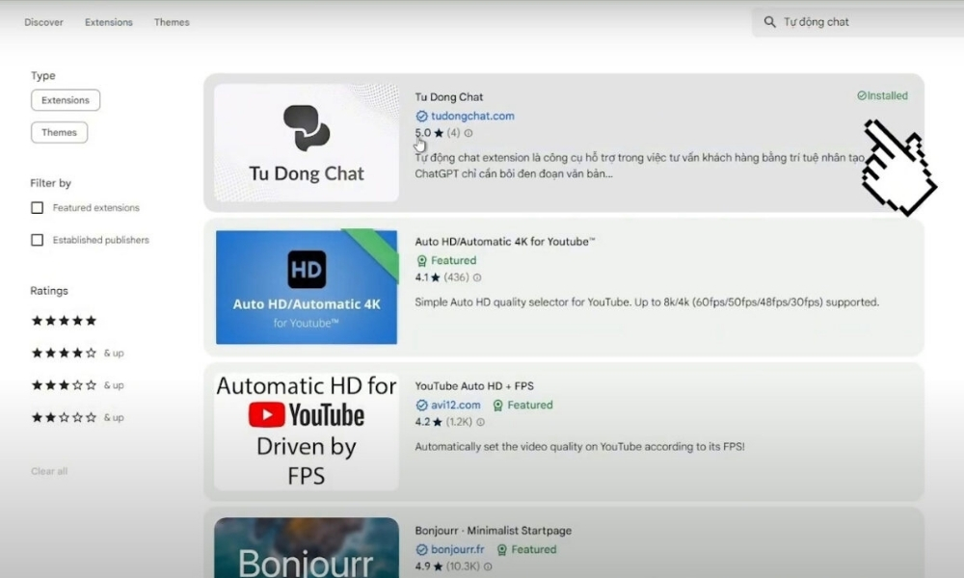Click Featured badge icon next to bonjourr.fr
Viewport: 964px width, 578px height.
pos(501,550)
